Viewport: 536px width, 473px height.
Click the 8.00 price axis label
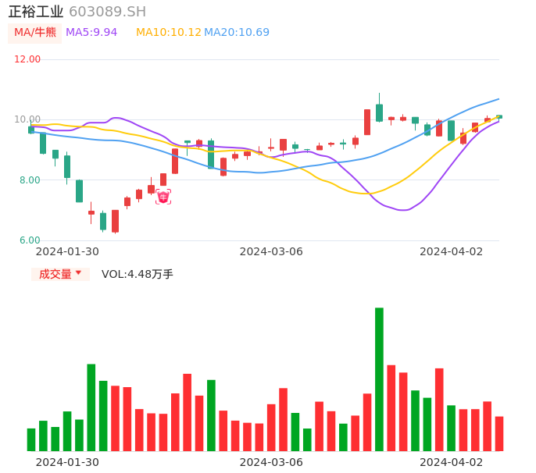(30, 180)
